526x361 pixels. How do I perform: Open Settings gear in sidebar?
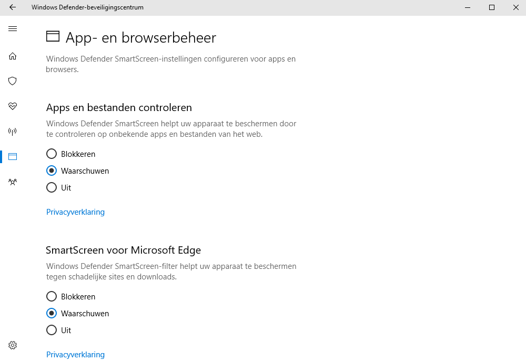(13, 345)
